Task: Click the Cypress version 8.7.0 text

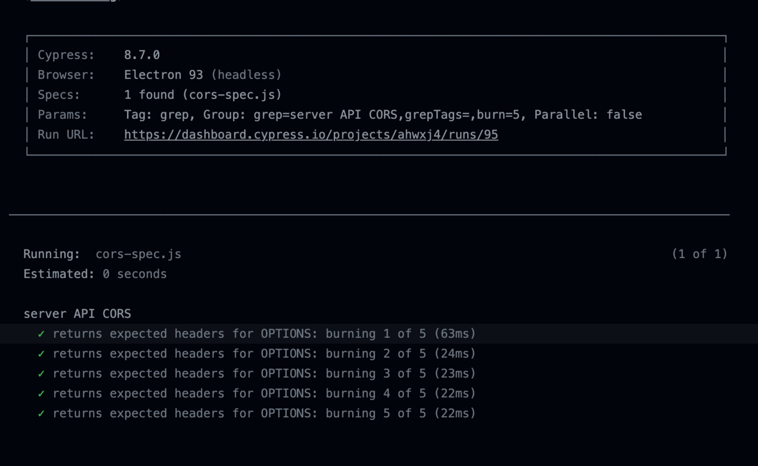Action: (x=142, y=55)
